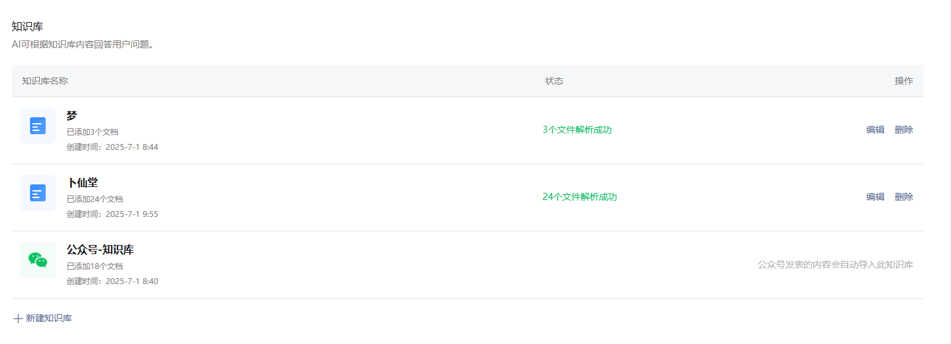Click the 知识库名称 column header
Screen dimensions: 951x344
coord(45,81)
